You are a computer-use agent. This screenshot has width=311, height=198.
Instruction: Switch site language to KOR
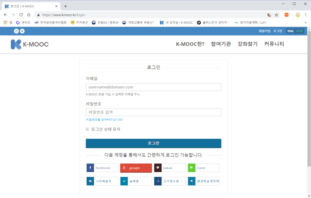[x=299, y=31]
